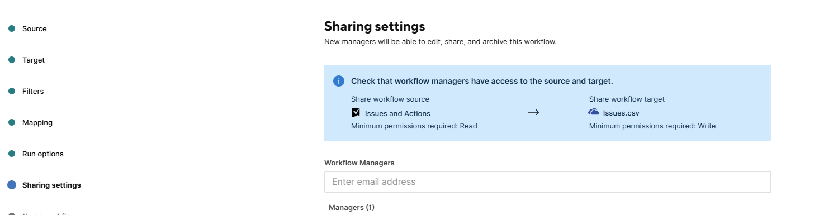819x215 pixels.
Task: Click the Sharing settings heading
Action: pyautogui.click(x=375, y=26)
